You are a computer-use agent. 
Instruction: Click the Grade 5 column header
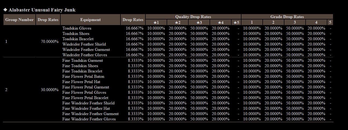tap(330, 22)
